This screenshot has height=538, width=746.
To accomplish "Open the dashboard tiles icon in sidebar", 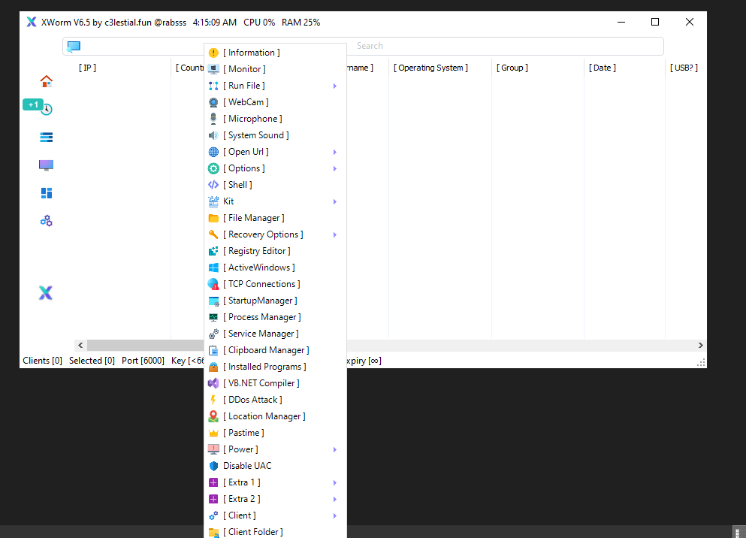I will (47, 193).
